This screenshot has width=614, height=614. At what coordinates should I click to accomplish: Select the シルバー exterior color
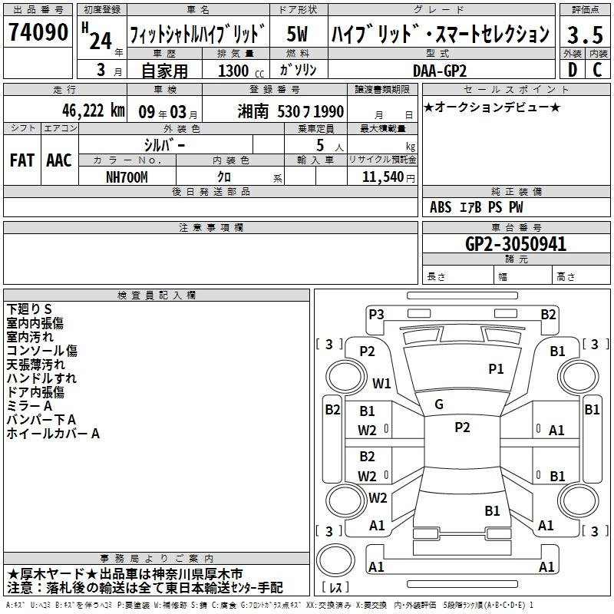click(164, 145)
